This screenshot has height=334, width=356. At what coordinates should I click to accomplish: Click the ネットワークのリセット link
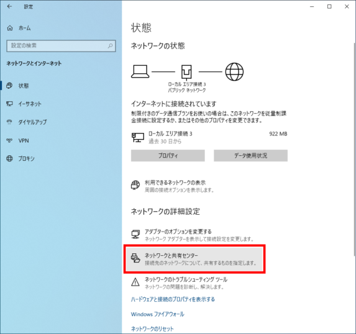click(152, 329)
